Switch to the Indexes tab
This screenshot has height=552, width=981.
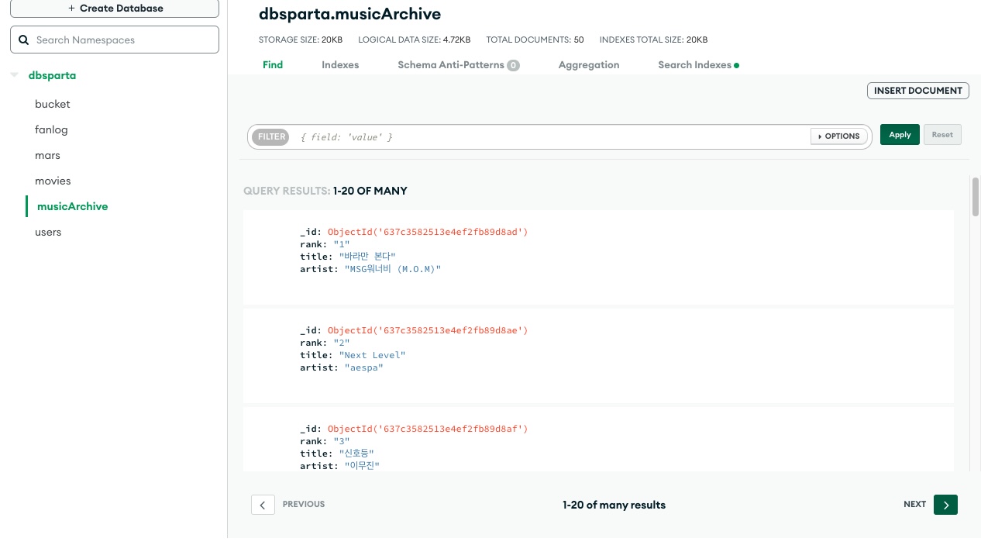pos(340,65)
